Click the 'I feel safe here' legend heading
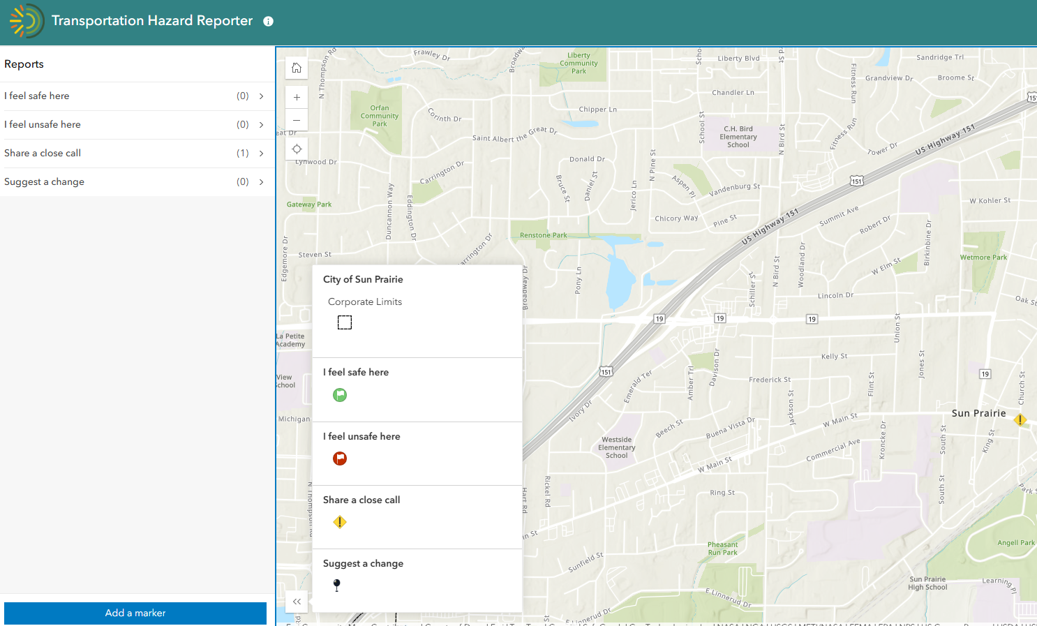The image size is (1037, 626). [356, 373]
